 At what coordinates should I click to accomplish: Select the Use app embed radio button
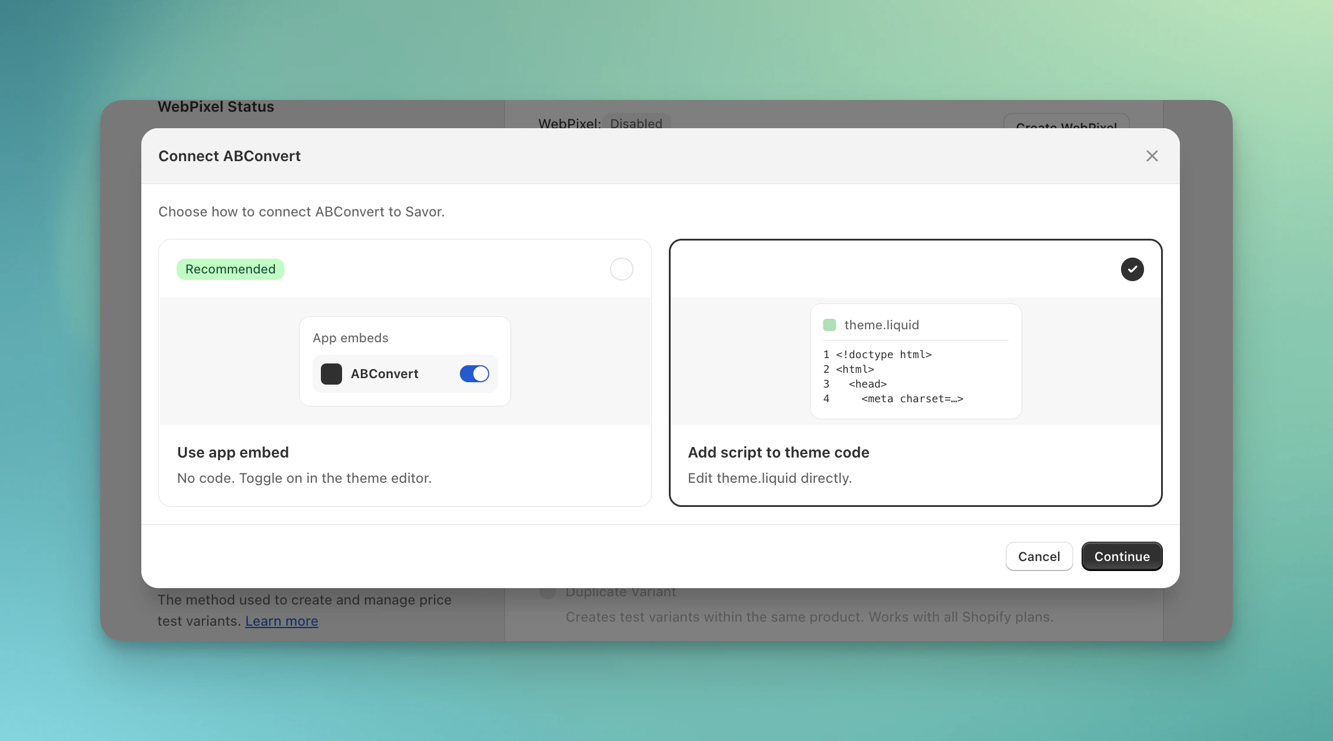coord(621,269)
